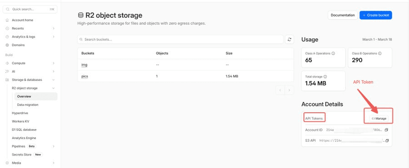Click the API Tokens label
Screen dimensions: 409x168
click(314, 118)
